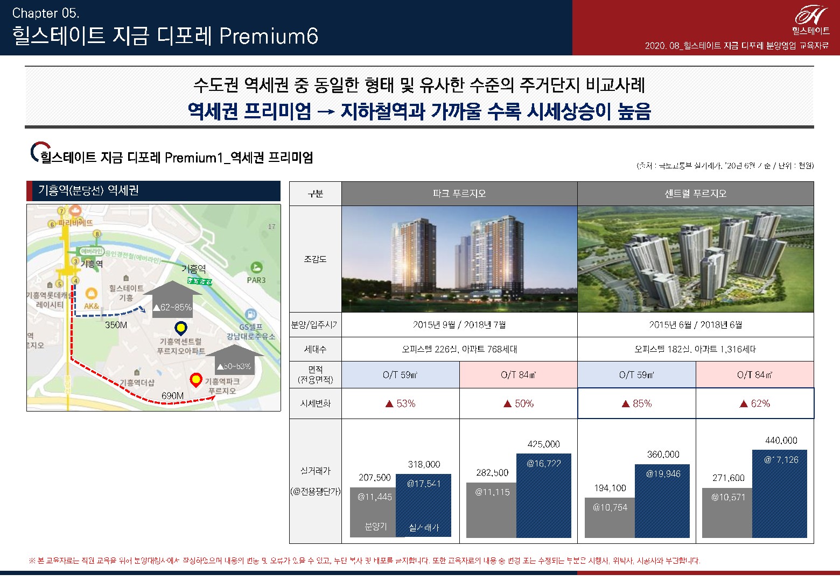Image resolution: width=840 pixels, height=581 pixels.
Task: Click the blue 역세권 프리미엄 headline
Action: tap(419, 111)
